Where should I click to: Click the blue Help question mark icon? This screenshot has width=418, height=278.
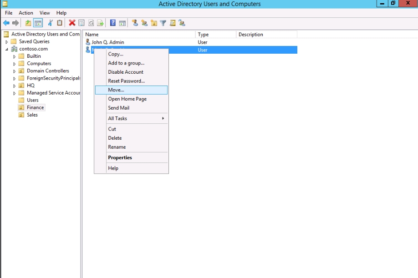[112, 23]
